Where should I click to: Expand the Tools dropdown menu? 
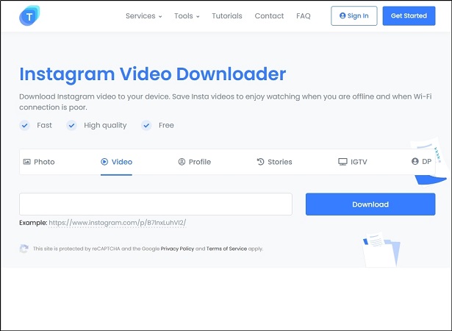pyautogui.click(x=187, y=16)
